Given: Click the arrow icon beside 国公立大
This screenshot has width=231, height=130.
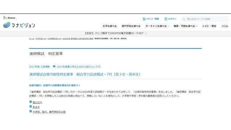Looking at the screenshot, I should (x=31, y=102).
